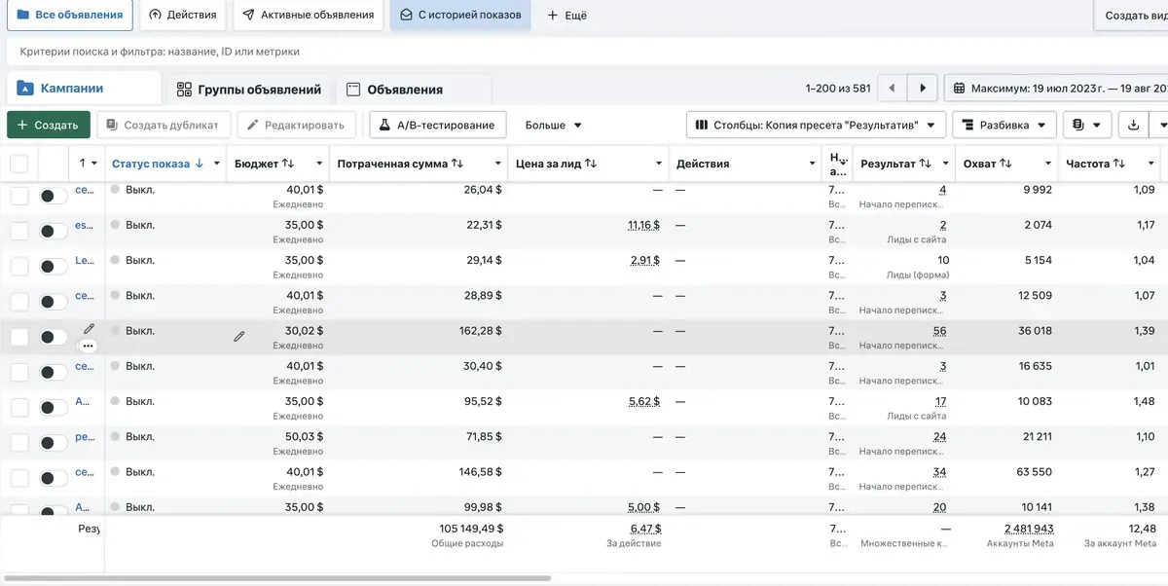Select all rows header checkbox
1168x586 pixels.
(x=19, y=164)
